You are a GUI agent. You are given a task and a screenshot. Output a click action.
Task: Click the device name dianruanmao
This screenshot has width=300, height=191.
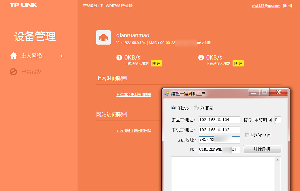coord(133,35)
